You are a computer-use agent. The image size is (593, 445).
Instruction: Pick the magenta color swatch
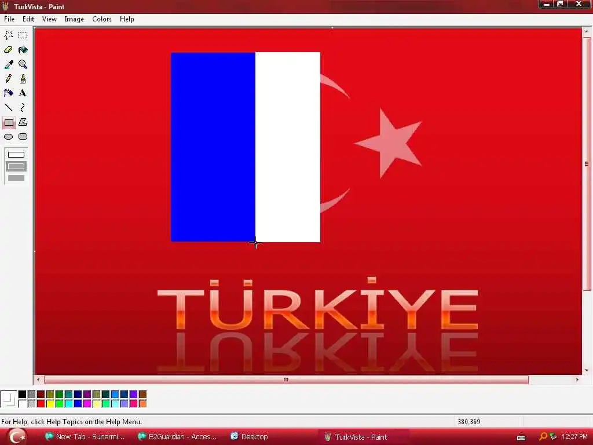coord(87,403)
